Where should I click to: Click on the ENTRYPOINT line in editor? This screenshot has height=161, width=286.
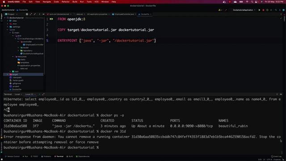[x=107, y=41]
